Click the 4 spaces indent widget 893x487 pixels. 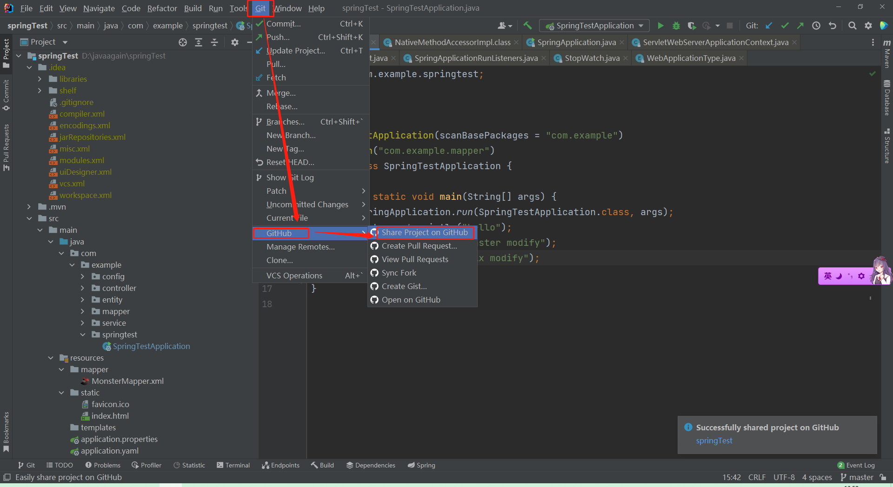click(x=817, y=477)
